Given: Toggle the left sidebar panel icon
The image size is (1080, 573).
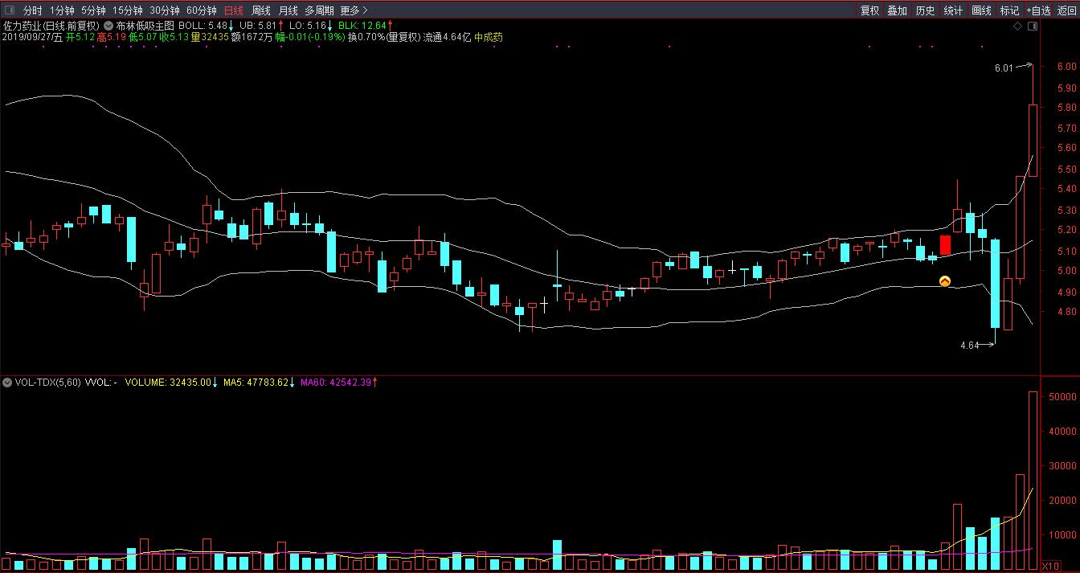Looking at the screenshot, I should (9, 10).
